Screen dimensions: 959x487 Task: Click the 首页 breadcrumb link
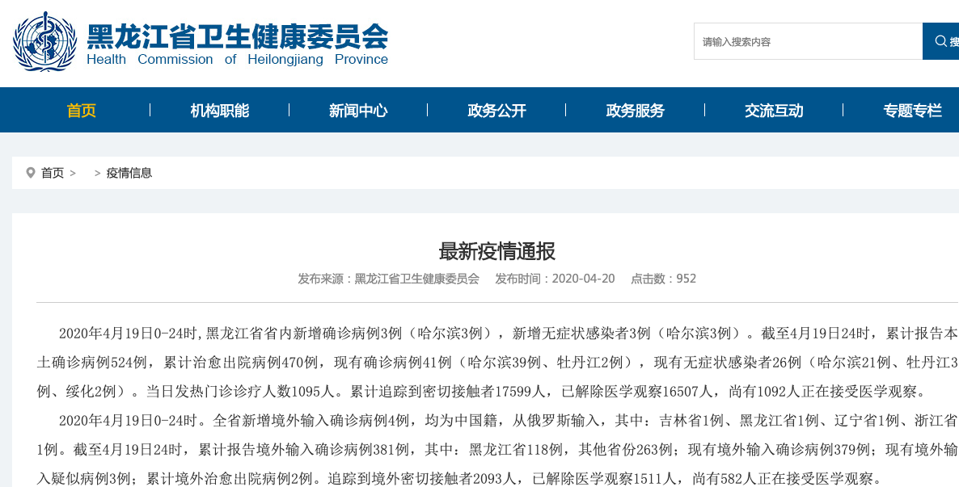(53, 173)
